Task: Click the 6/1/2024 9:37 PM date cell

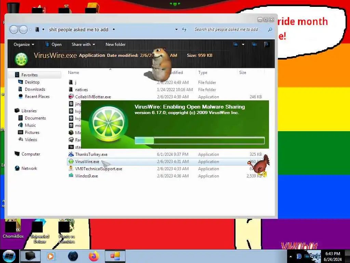Action: point(173,154)
